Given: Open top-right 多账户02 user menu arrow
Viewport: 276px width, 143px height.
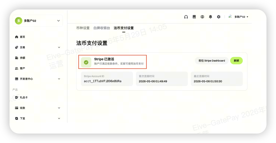Looking at the screenshot, I should (x=247, y=17).
